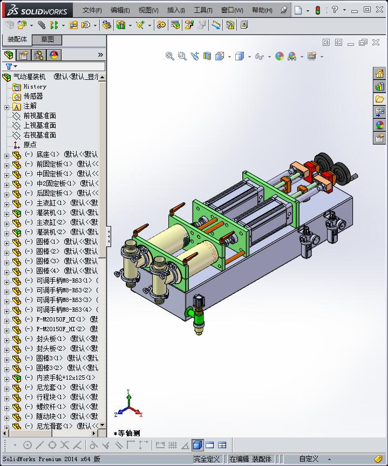Screen dimensions: 388x466
Task: Open the PropertyManager tab icon
Action: point(24,54)
